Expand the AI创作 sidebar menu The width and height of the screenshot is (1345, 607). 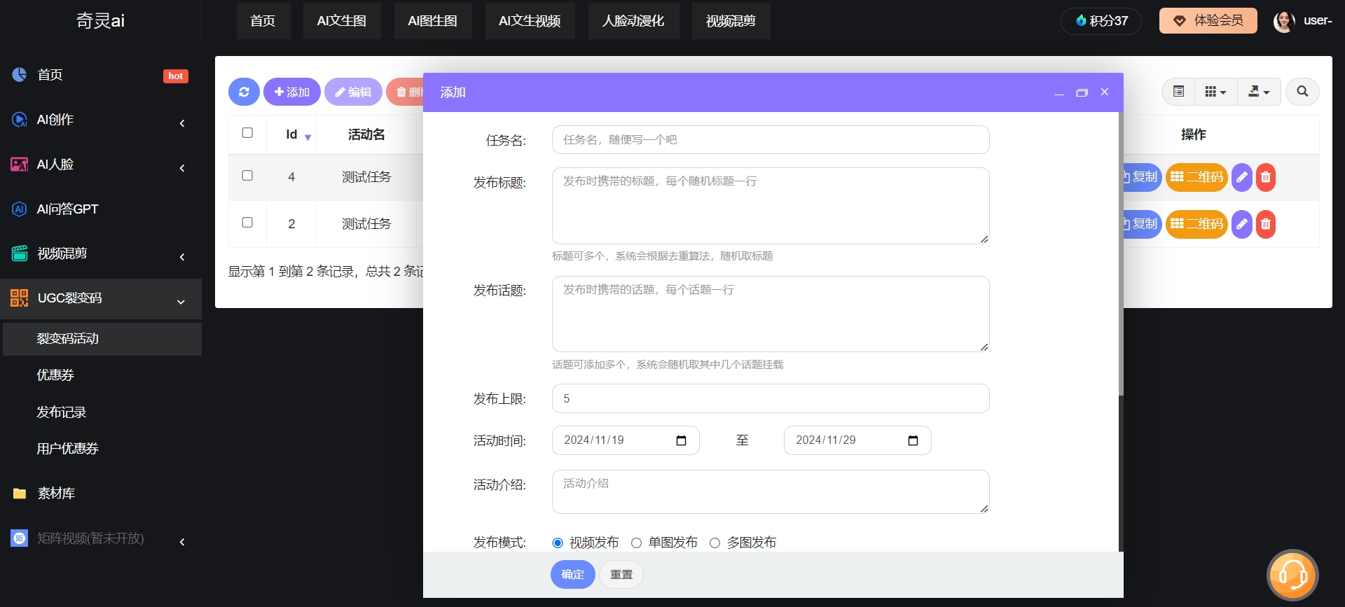click(98, 120)
